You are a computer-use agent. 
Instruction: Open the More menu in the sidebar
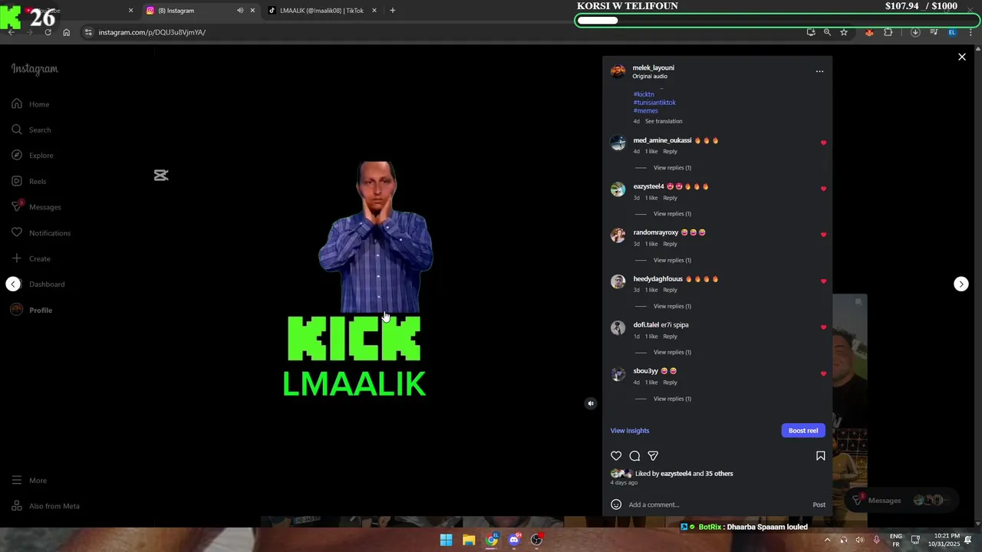tap(29, 480)
